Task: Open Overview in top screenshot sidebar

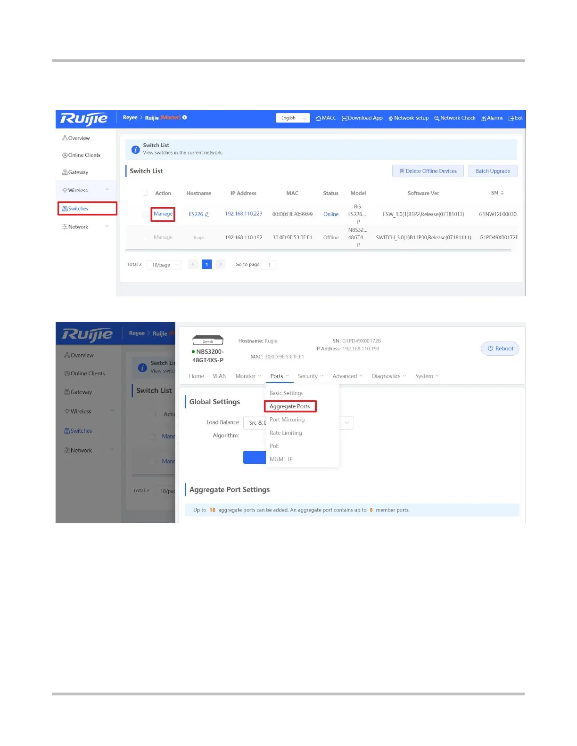Action: click(x=76, y=138)
